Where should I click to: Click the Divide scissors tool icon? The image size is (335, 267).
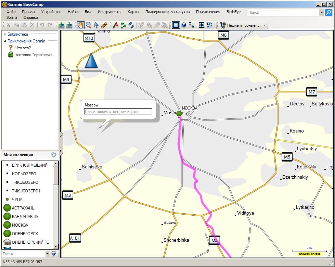pyautogui.click(x=165, y=25)
